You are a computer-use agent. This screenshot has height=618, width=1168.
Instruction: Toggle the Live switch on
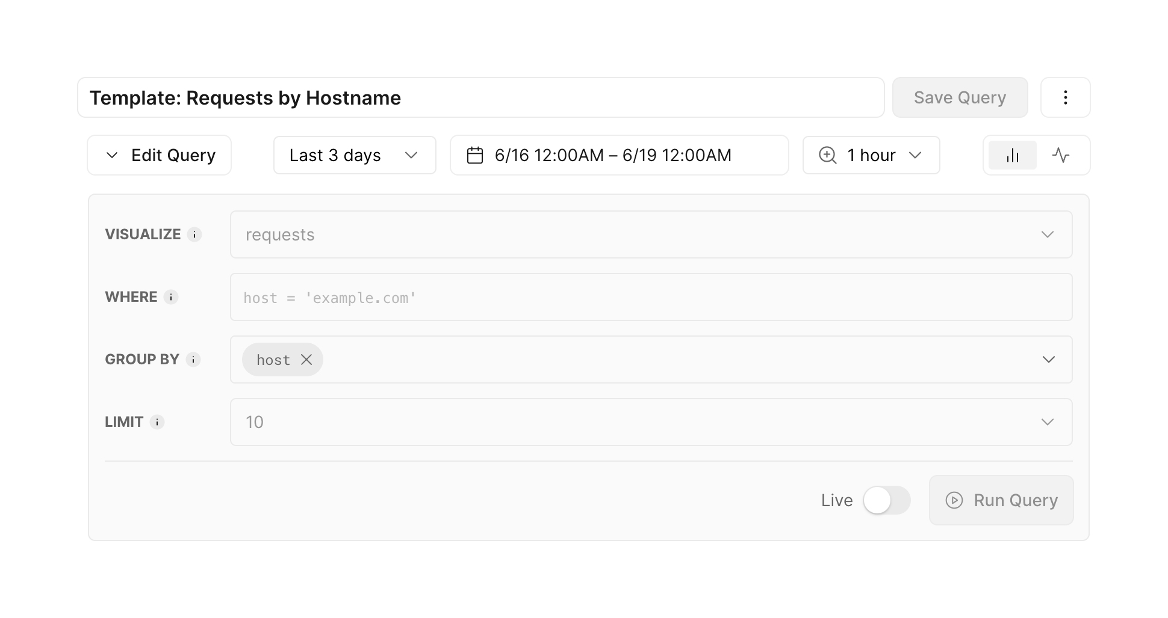coord(886,500)
